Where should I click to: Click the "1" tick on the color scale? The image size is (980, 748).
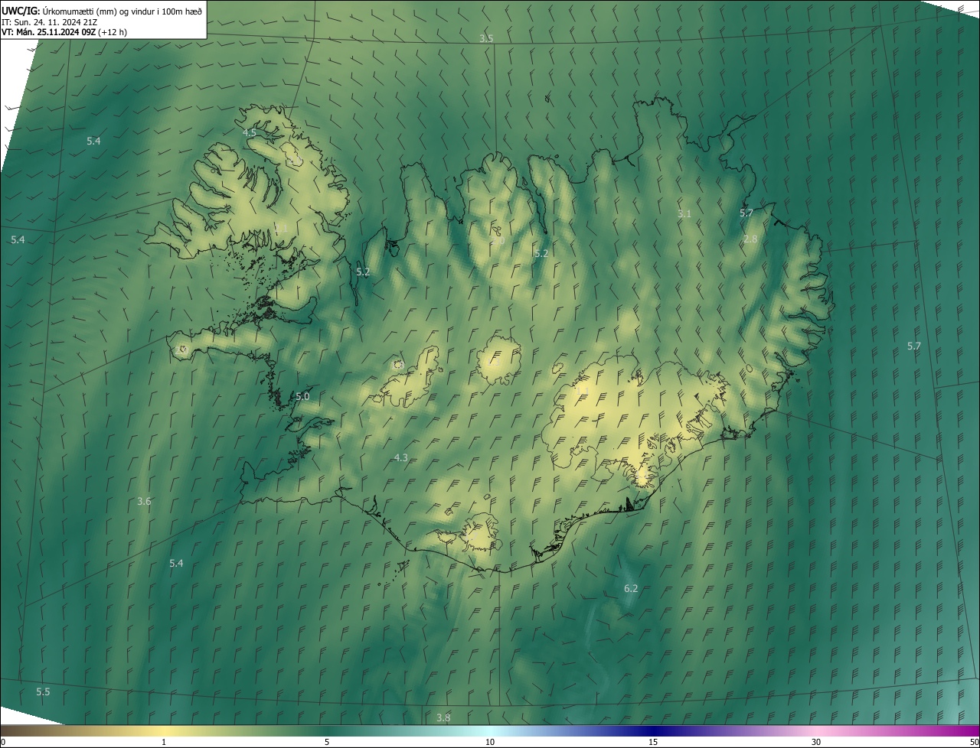tap(164, 742)
